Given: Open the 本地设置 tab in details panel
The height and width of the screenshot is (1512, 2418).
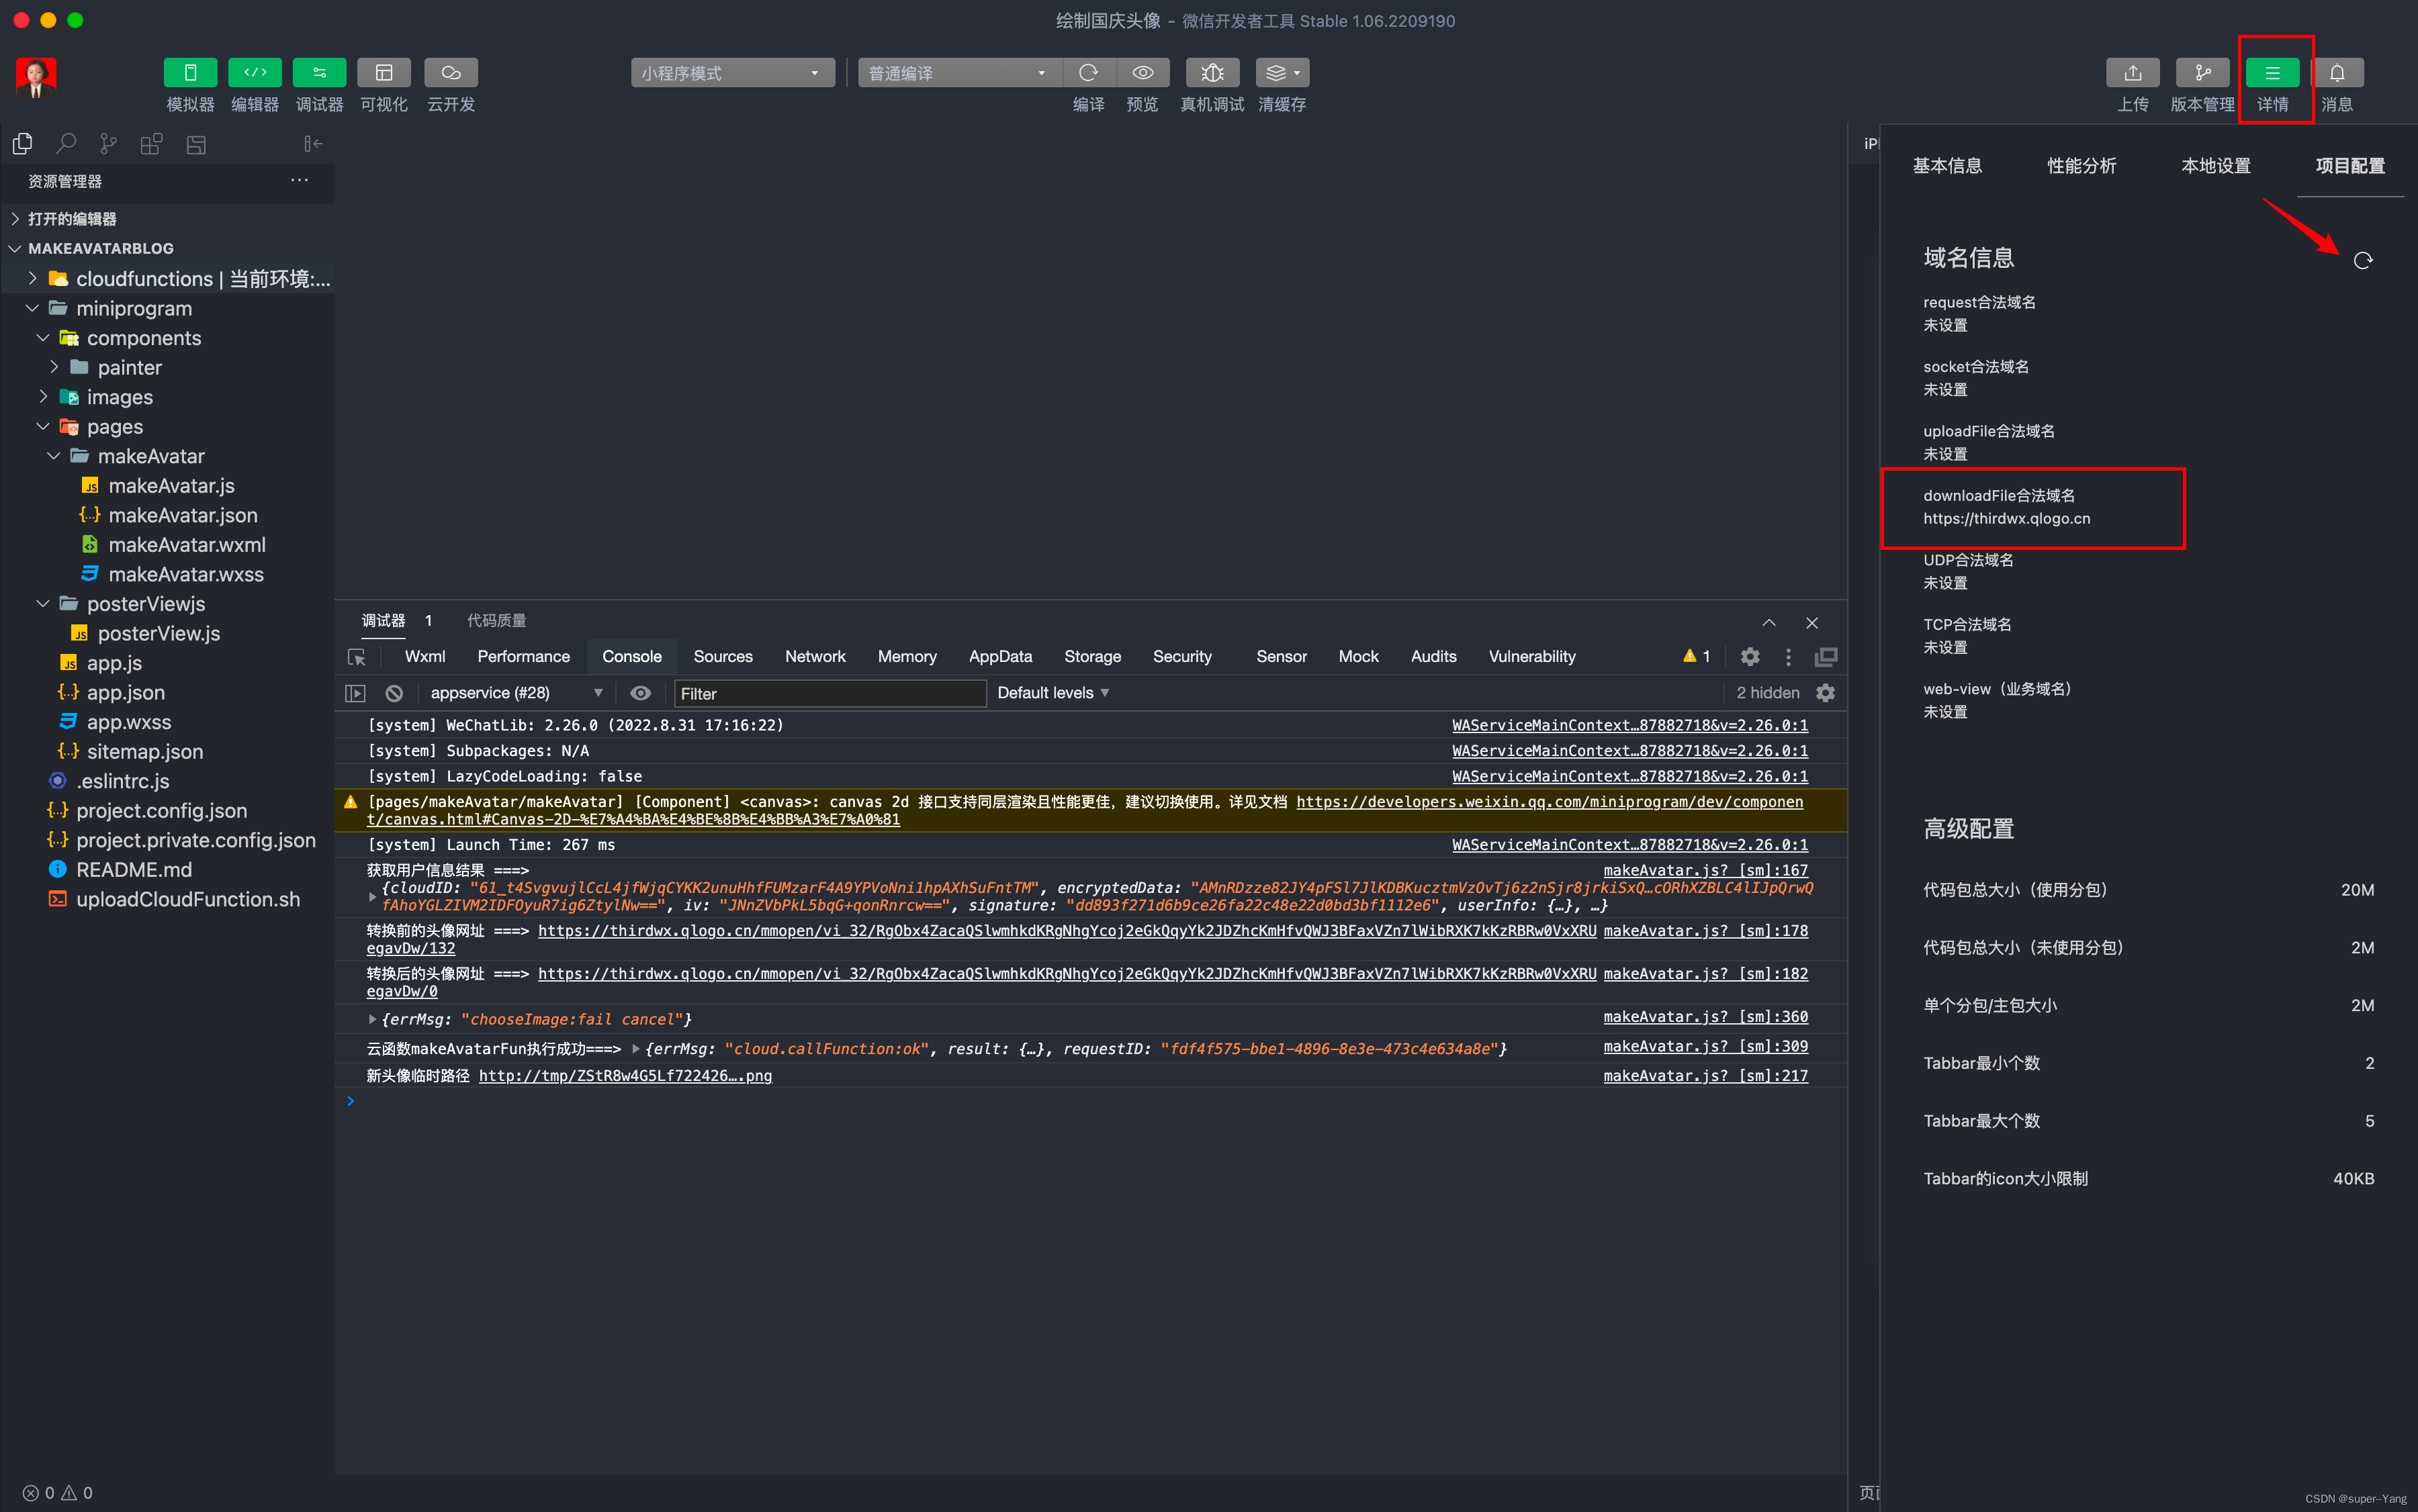Looking at the screenshot, I should click(x=2216, y=166).
